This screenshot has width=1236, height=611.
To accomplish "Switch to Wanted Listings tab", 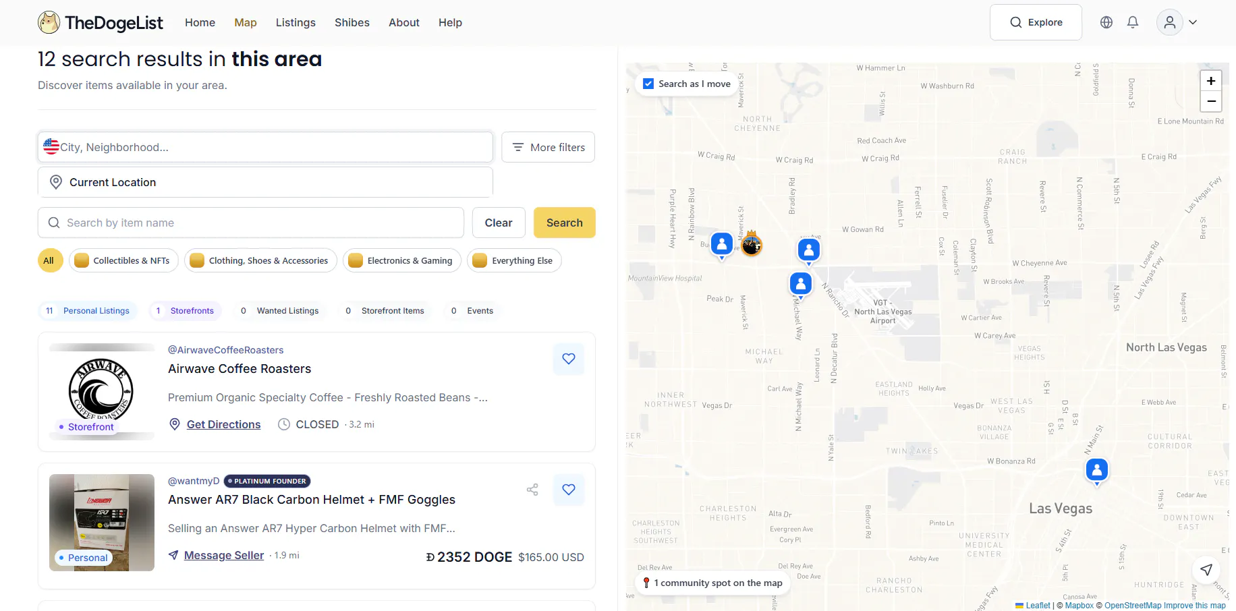I will [280, 311].
